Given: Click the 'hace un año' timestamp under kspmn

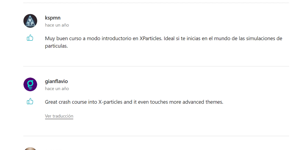Looking at the screenshot, I should click(57, 25).
